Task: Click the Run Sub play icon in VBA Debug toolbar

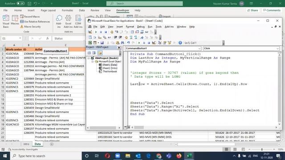Action: tap(96, 32)
